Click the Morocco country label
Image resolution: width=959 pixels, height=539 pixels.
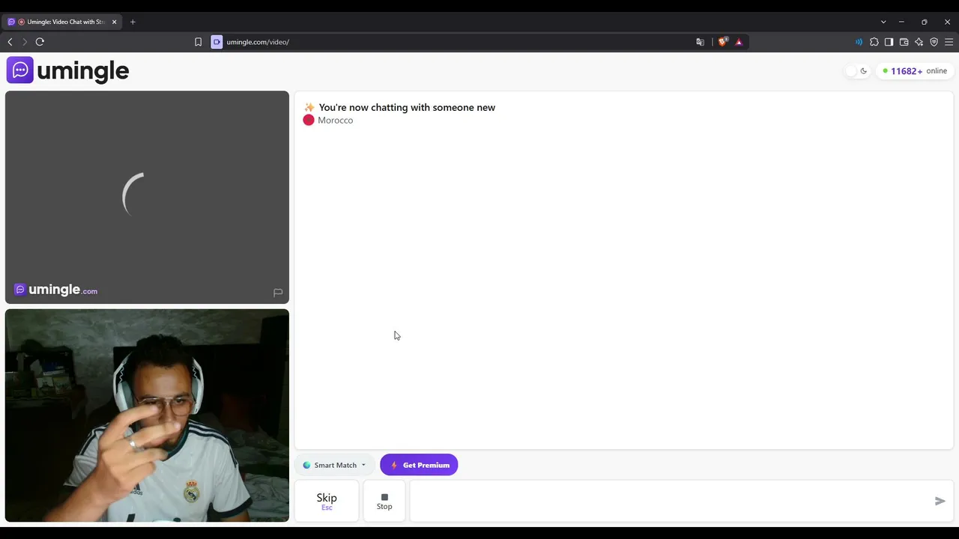(x=335, y=120)
